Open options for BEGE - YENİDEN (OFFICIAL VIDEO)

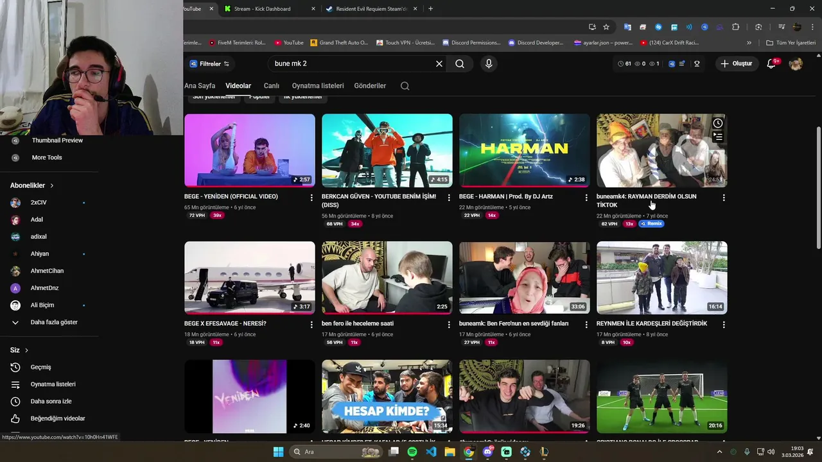(311, 198)
